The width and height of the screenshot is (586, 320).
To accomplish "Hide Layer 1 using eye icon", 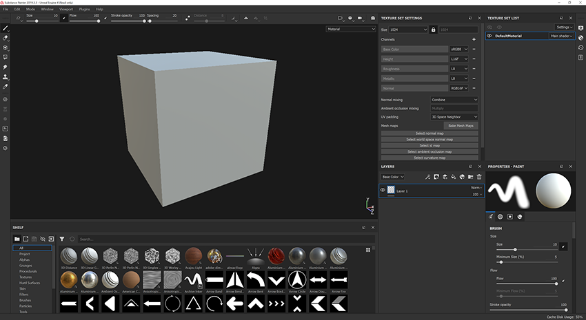I will tap(383, 190).
